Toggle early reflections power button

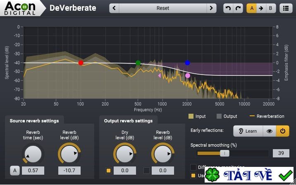pos(283,131)
